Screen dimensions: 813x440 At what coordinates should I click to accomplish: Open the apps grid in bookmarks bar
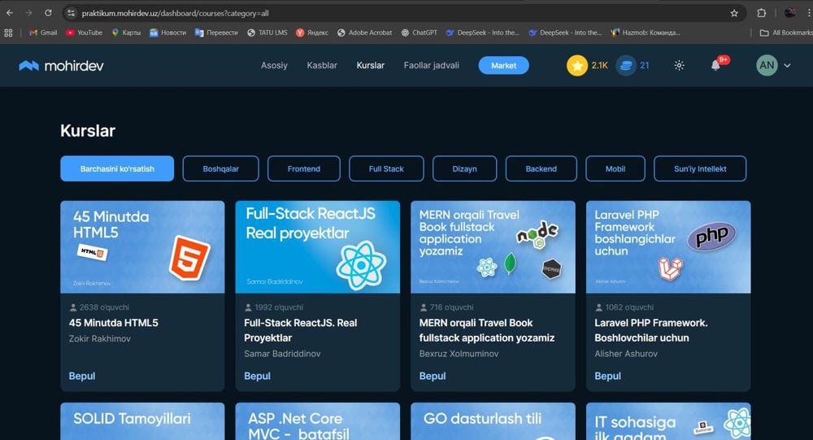[8, 33]
